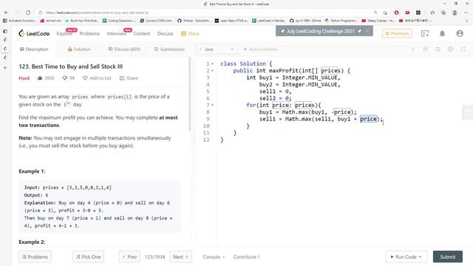Click the retrieve code folder icon
This screenshot has width=473, height=266.
[438, 50]
